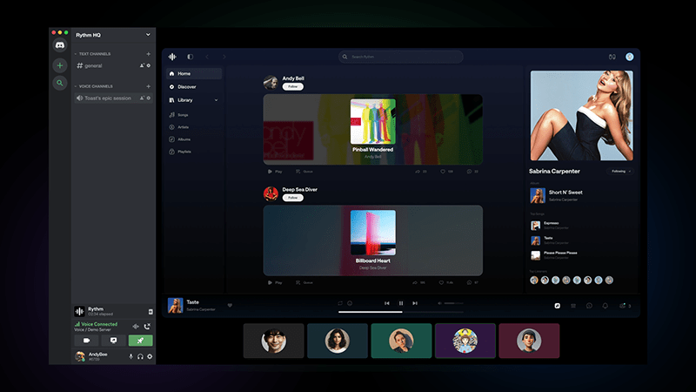Viewport: 696px width, 392px height.
Task: Go back in Rythm navigation
Action: click(x=207, y=57)
